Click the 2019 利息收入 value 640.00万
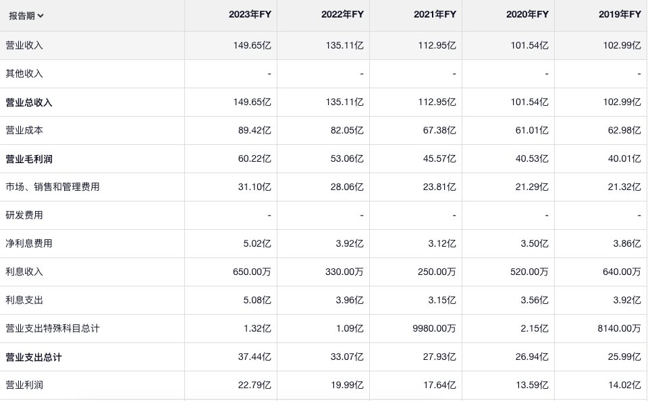 pos(621,272)
